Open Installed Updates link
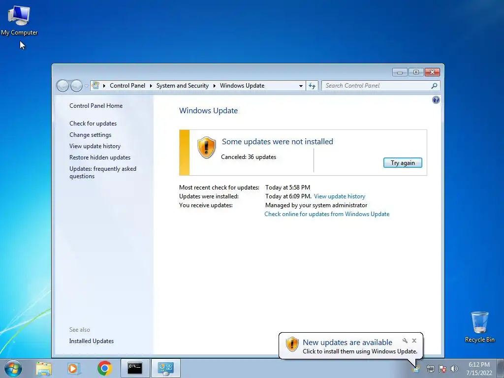Image resolution: width=504 pixels, height=378 pixels. (91, 341)
